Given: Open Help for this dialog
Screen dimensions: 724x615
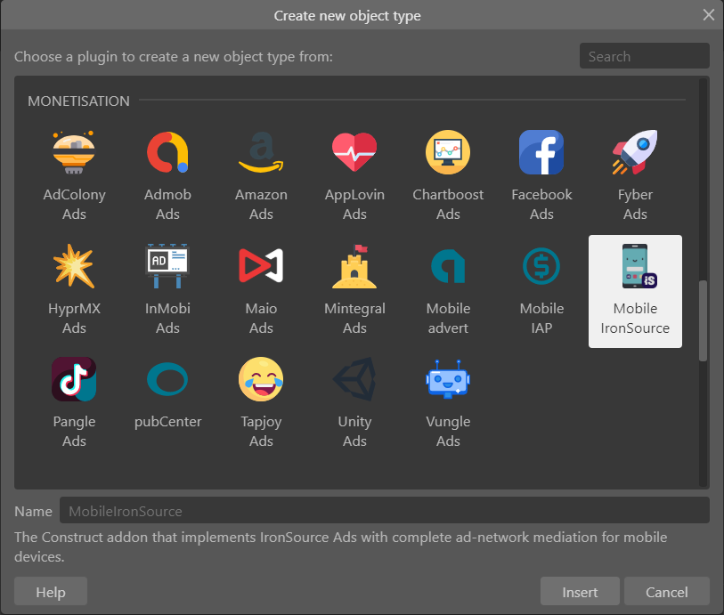Looking at the screenshot, I should coord(51,591).
